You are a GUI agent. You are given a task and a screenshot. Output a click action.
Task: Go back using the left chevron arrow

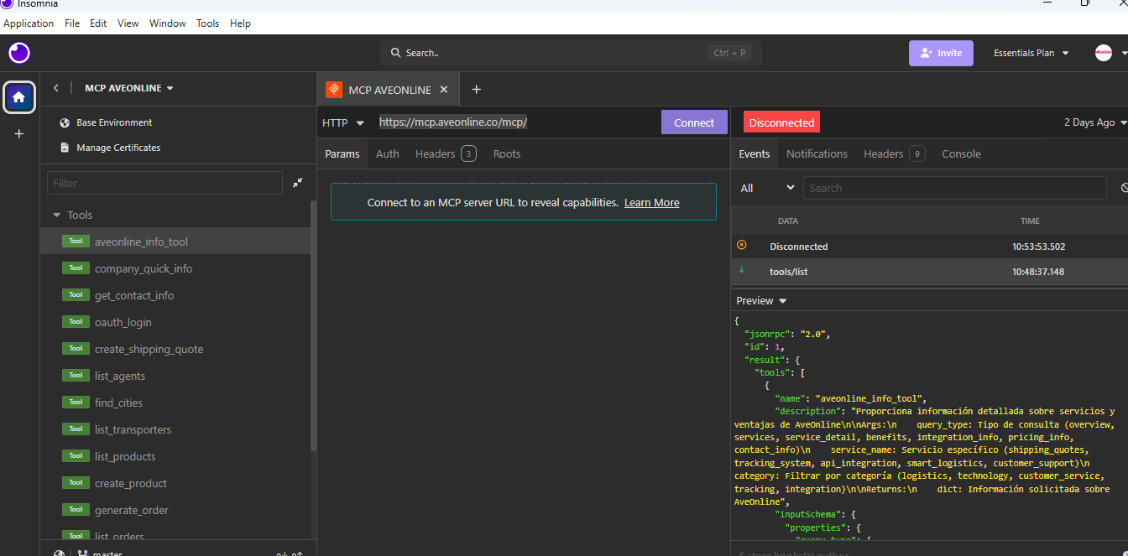pos(56,88)
